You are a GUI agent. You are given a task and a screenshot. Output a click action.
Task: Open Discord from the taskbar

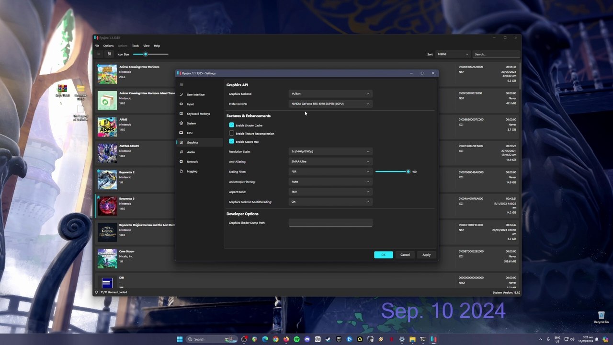[x=307, y=339]
